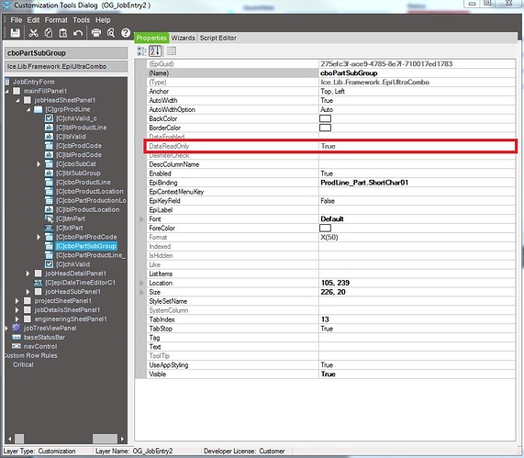Switch to the Script Editor tab
This screenshot has width=524, height=458.
pos(217,39)
